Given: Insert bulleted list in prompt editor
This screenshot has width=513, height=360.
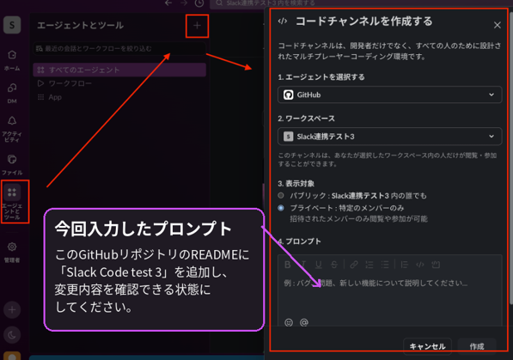Looking at the screenshot, I should [385, 265].
